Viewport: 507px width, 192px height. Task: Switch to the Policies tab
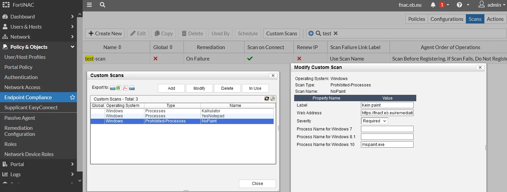[417, 19]
